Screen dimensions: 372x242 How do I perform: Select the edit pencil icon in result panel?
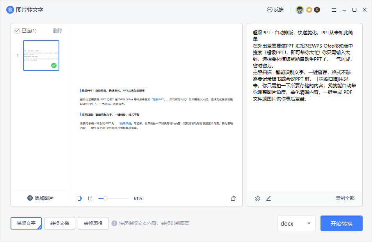pyautogui.click(x=269, y=198)
